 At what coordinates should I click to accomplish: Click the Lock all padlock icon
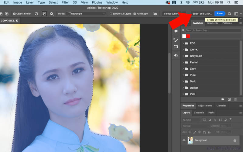pos(209,132)
